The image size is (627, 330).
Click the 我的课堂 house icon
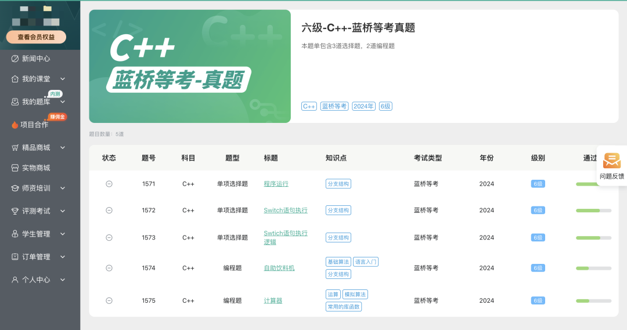[x=15, y=79]
